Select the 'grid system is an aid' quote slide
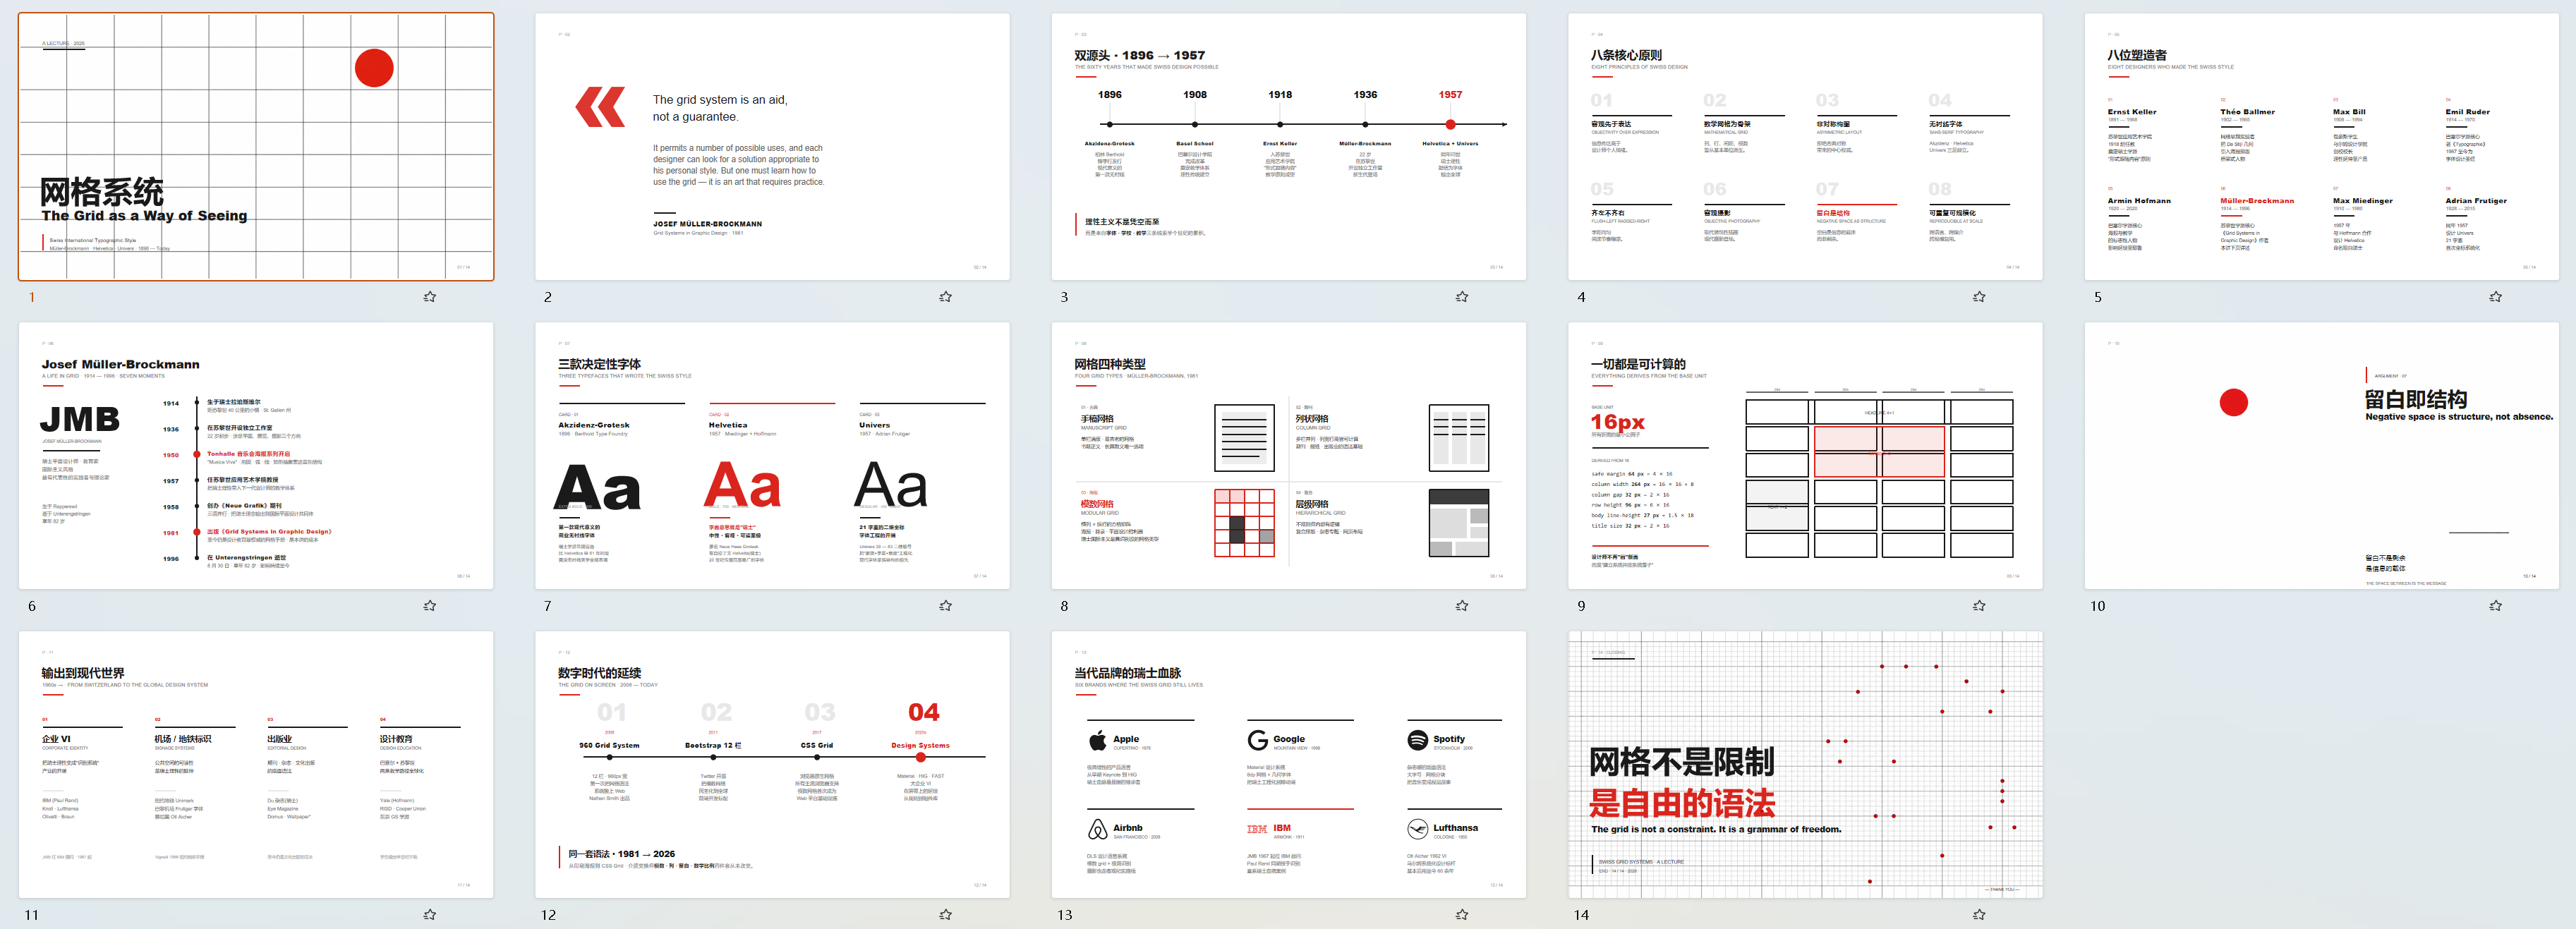Image resolution: width=2576 pixels, height=929 pixels. (x=772, y=147)
